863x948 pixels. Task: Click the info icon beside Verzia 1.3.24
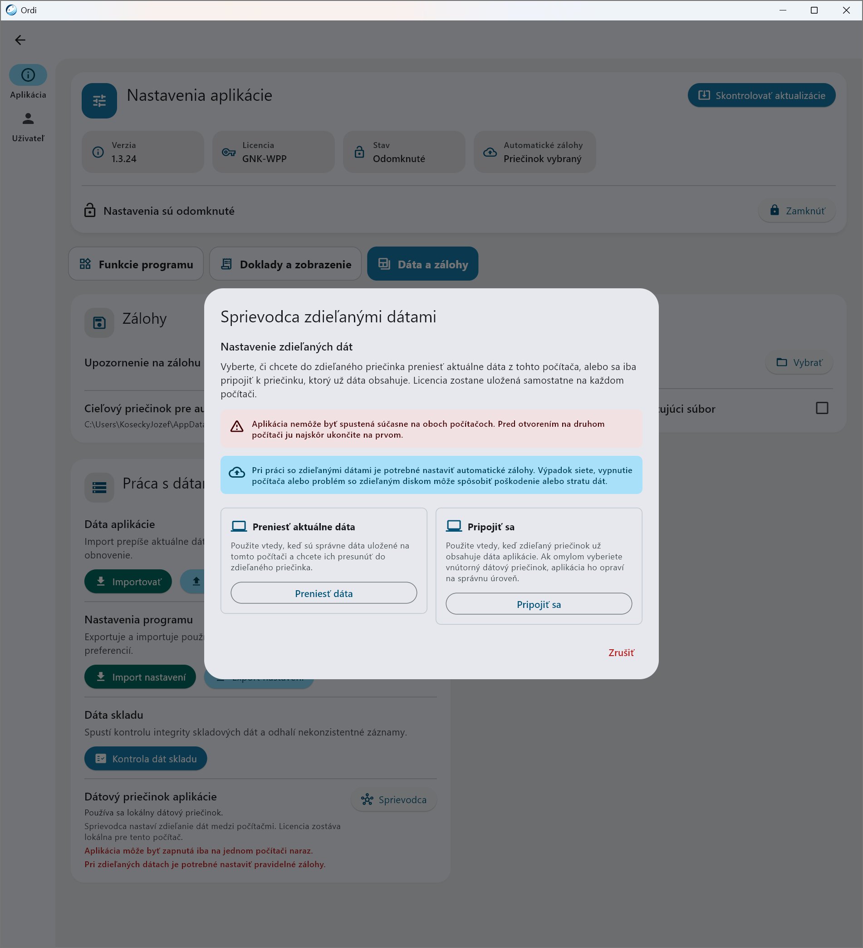[x=98, y=152]
